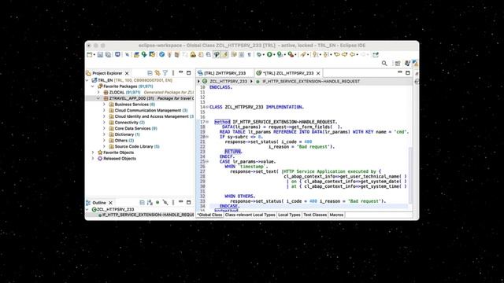Click the Search magnifier icon
The image size is (504, 283).
pos(384,64)
